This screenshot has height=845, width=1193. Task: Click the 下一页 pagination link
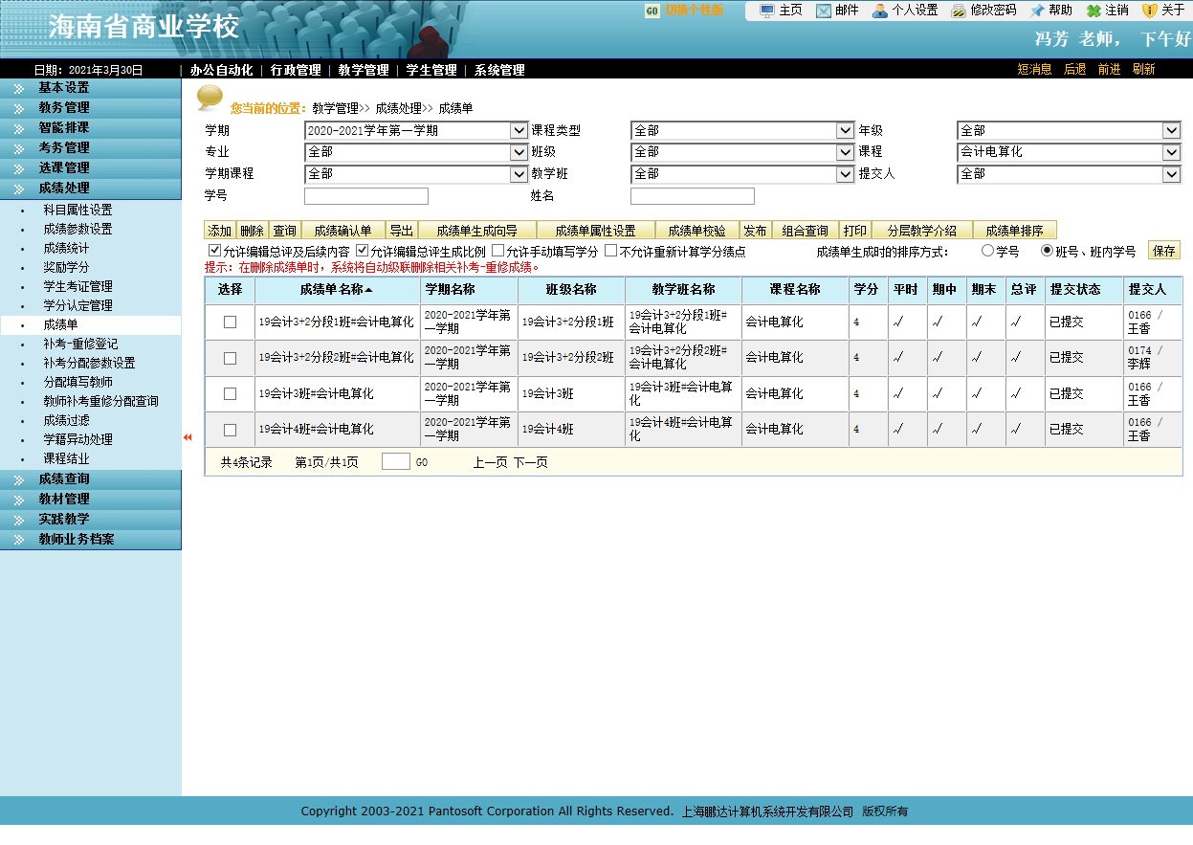531,462
